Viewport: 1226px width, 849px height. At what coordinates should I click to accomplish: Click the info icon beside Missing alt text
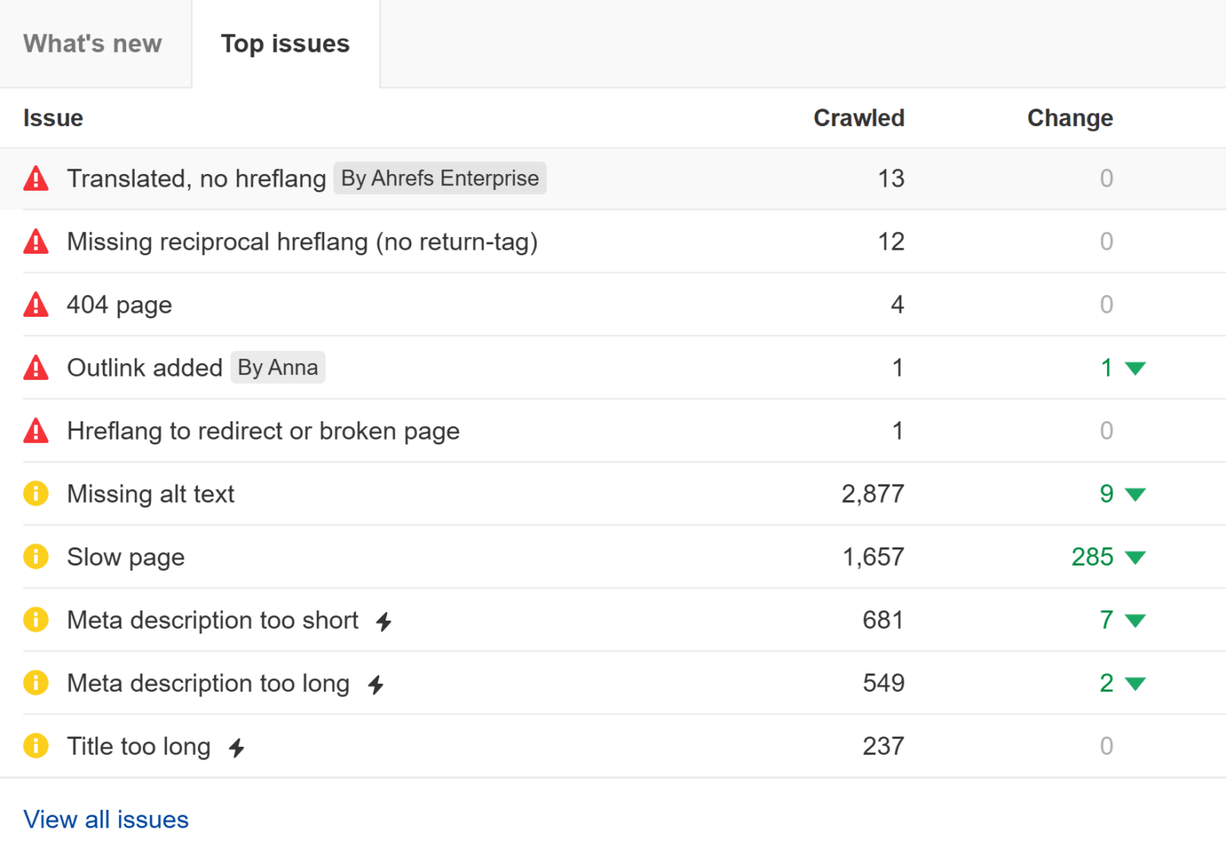(36, 493)
